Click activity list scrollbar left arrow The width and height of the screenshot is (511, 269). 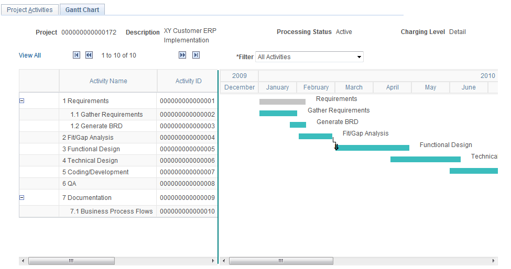(x=23, y=261)
